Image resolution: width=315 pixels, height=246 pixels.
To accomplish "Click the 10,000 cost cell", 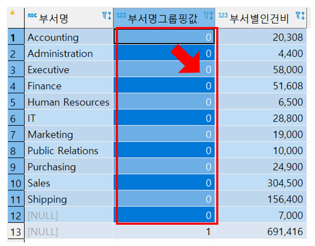I will point(261,150).
